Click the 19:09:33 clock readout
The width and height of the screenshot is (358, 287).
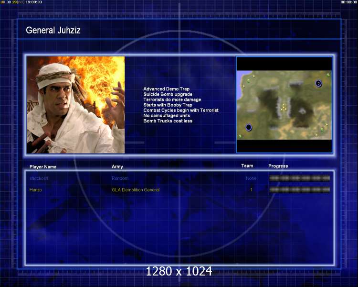coord(33,2)
